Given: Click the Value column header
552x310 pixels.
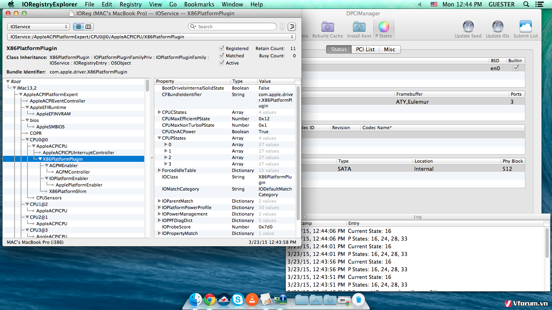Looking at the screenshot, I should coord(276,81).
